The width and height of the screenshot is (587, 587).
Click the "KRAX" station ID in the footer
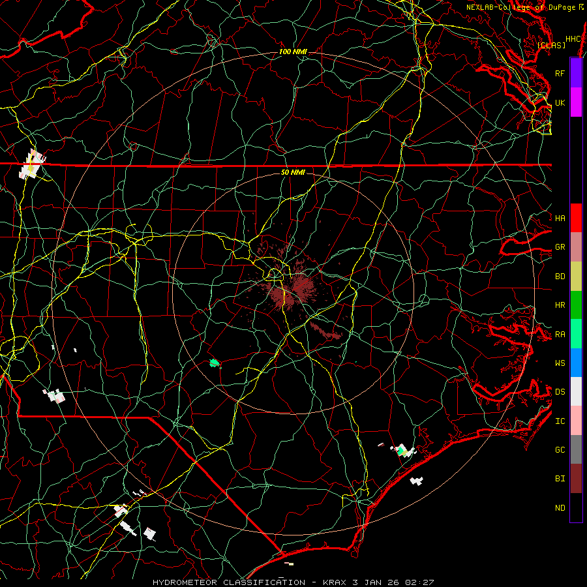[335, 582]
